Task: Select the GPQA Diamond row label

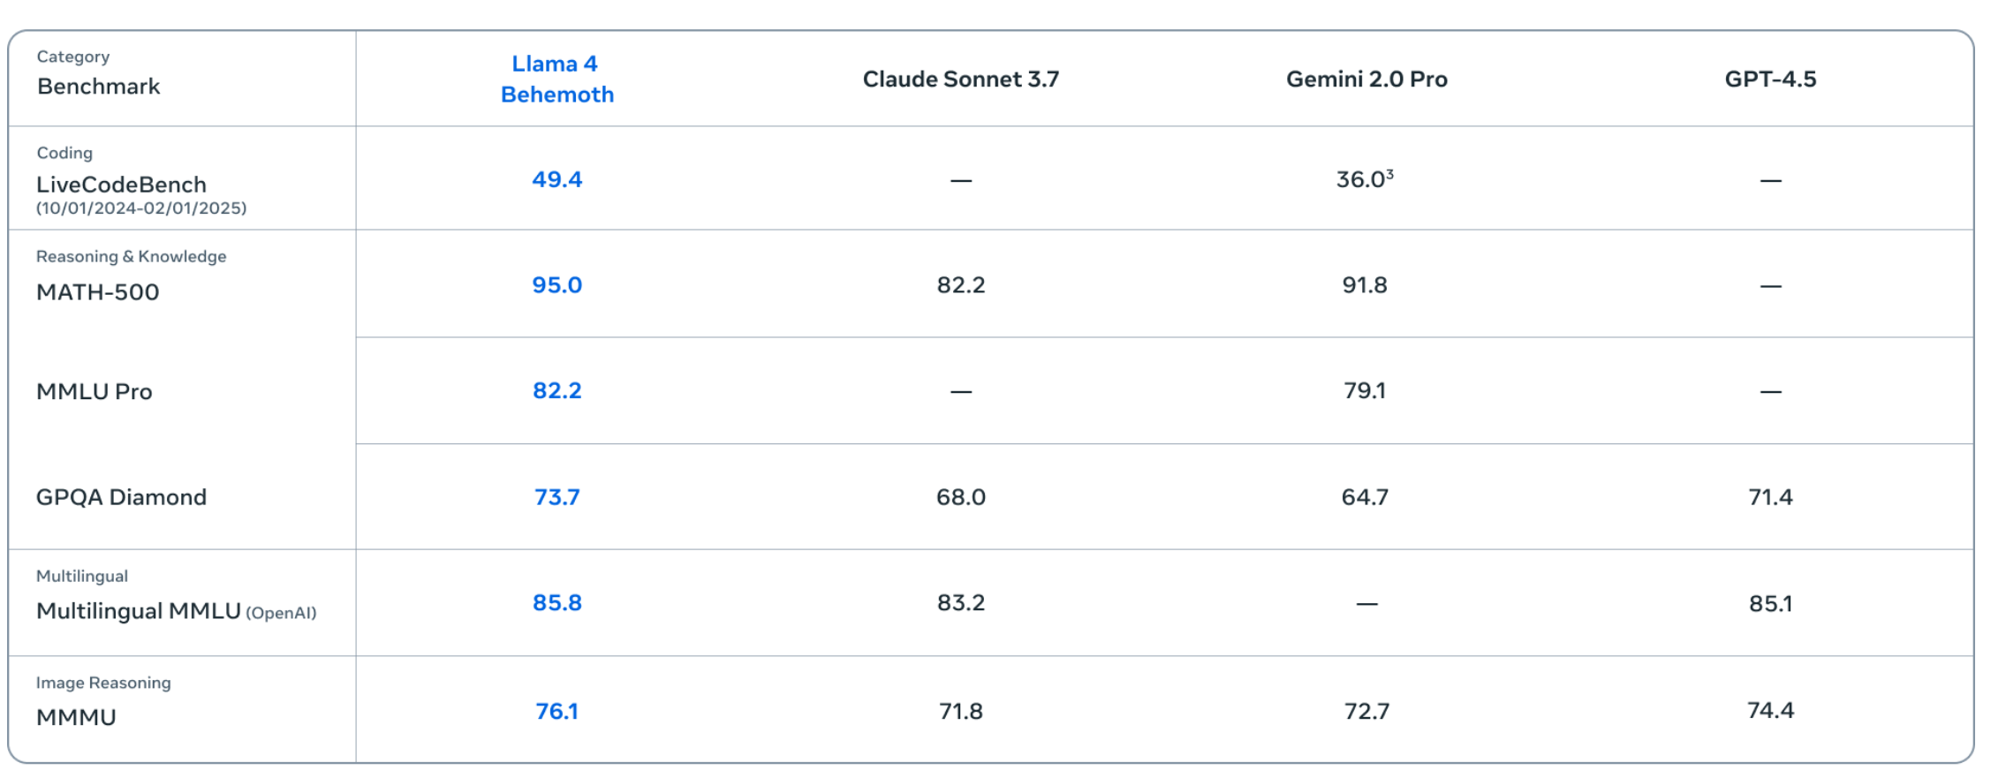Action: 121,497
